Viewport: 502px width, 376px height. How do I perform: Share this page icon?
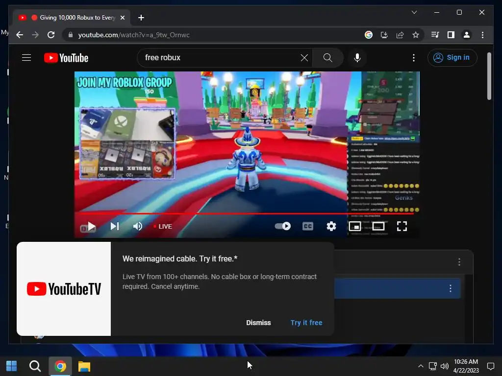(400, 35)
